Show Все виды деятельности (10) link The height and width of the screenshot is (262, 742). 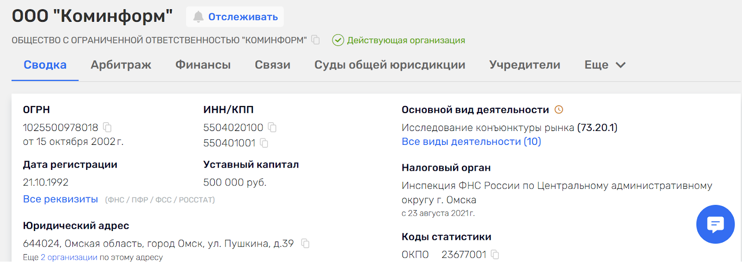(x=471, y=142)
